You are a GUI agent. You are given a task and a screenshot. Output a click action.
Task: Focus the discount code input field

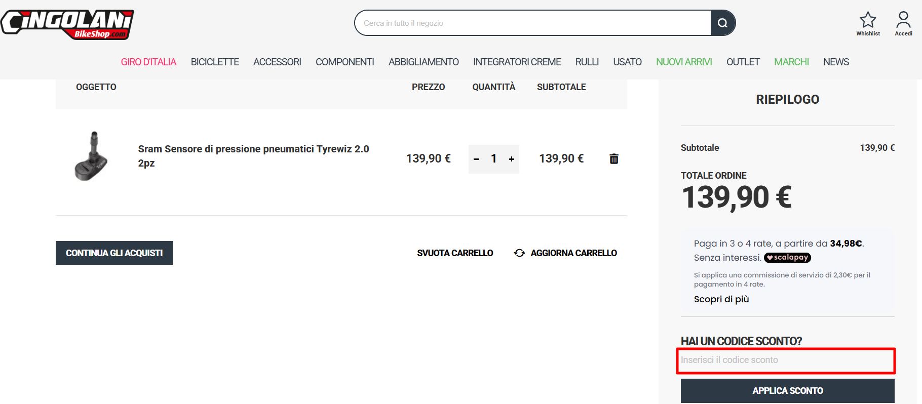(x=786, y=360)
